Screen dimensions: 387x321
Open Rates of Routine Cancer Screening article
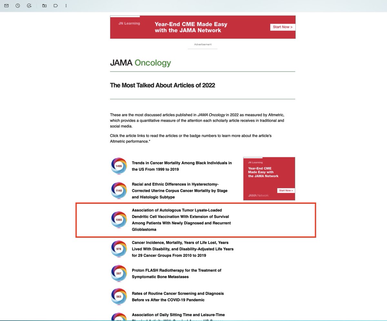[178, 297]
